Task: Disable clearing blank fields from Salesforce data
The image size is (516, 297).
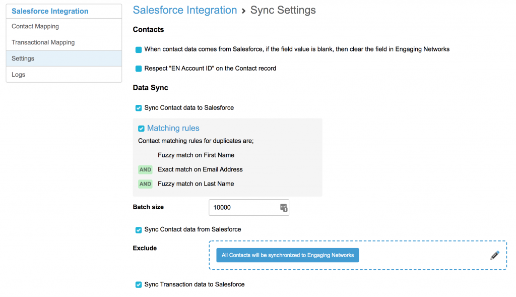Action: pyautogui.click(x=138, y=50)
